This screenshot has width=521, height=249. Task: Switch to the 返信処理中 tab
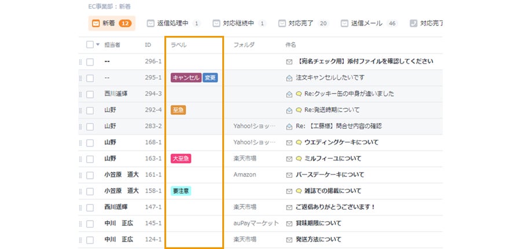point(173,24)
